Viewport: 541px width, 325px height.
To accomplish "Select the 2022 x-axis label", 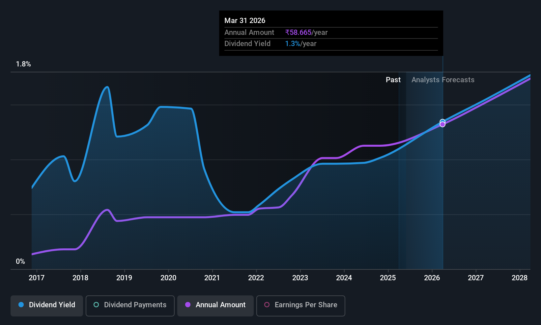I will tap(256, 278).
